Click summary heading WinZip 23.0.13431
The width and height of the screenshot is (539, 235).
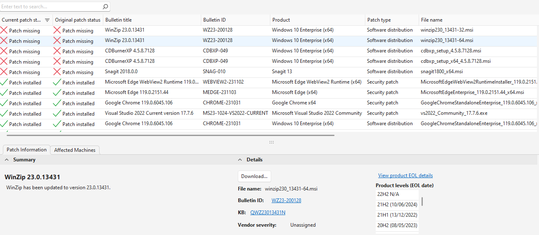tap(32, 177)
